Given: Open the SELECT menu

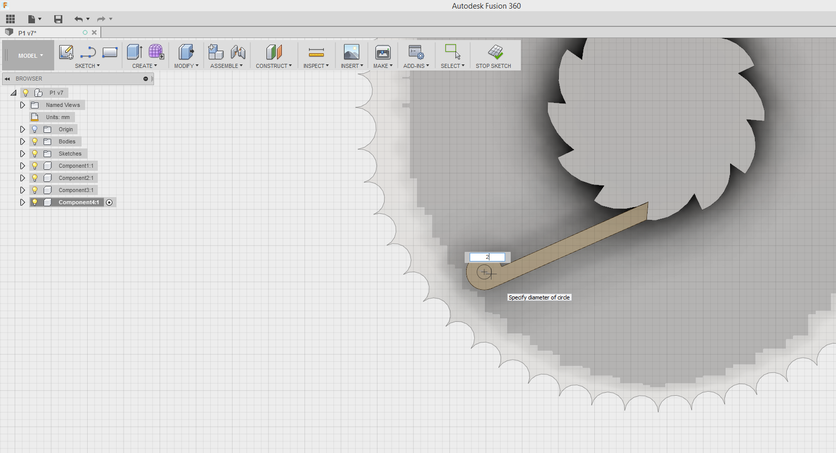Looking at the screenshot, I should pyautogui.click(x=452, y=66).
